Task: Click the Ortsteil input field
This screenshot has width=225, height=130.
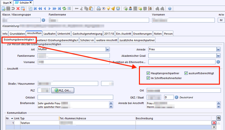Action: click(75, 97)
